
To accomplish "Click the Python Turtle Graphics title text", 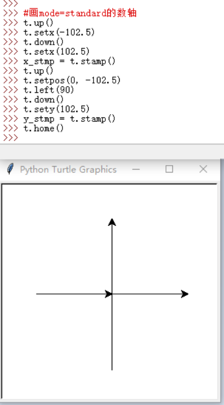I will (68, 170).
